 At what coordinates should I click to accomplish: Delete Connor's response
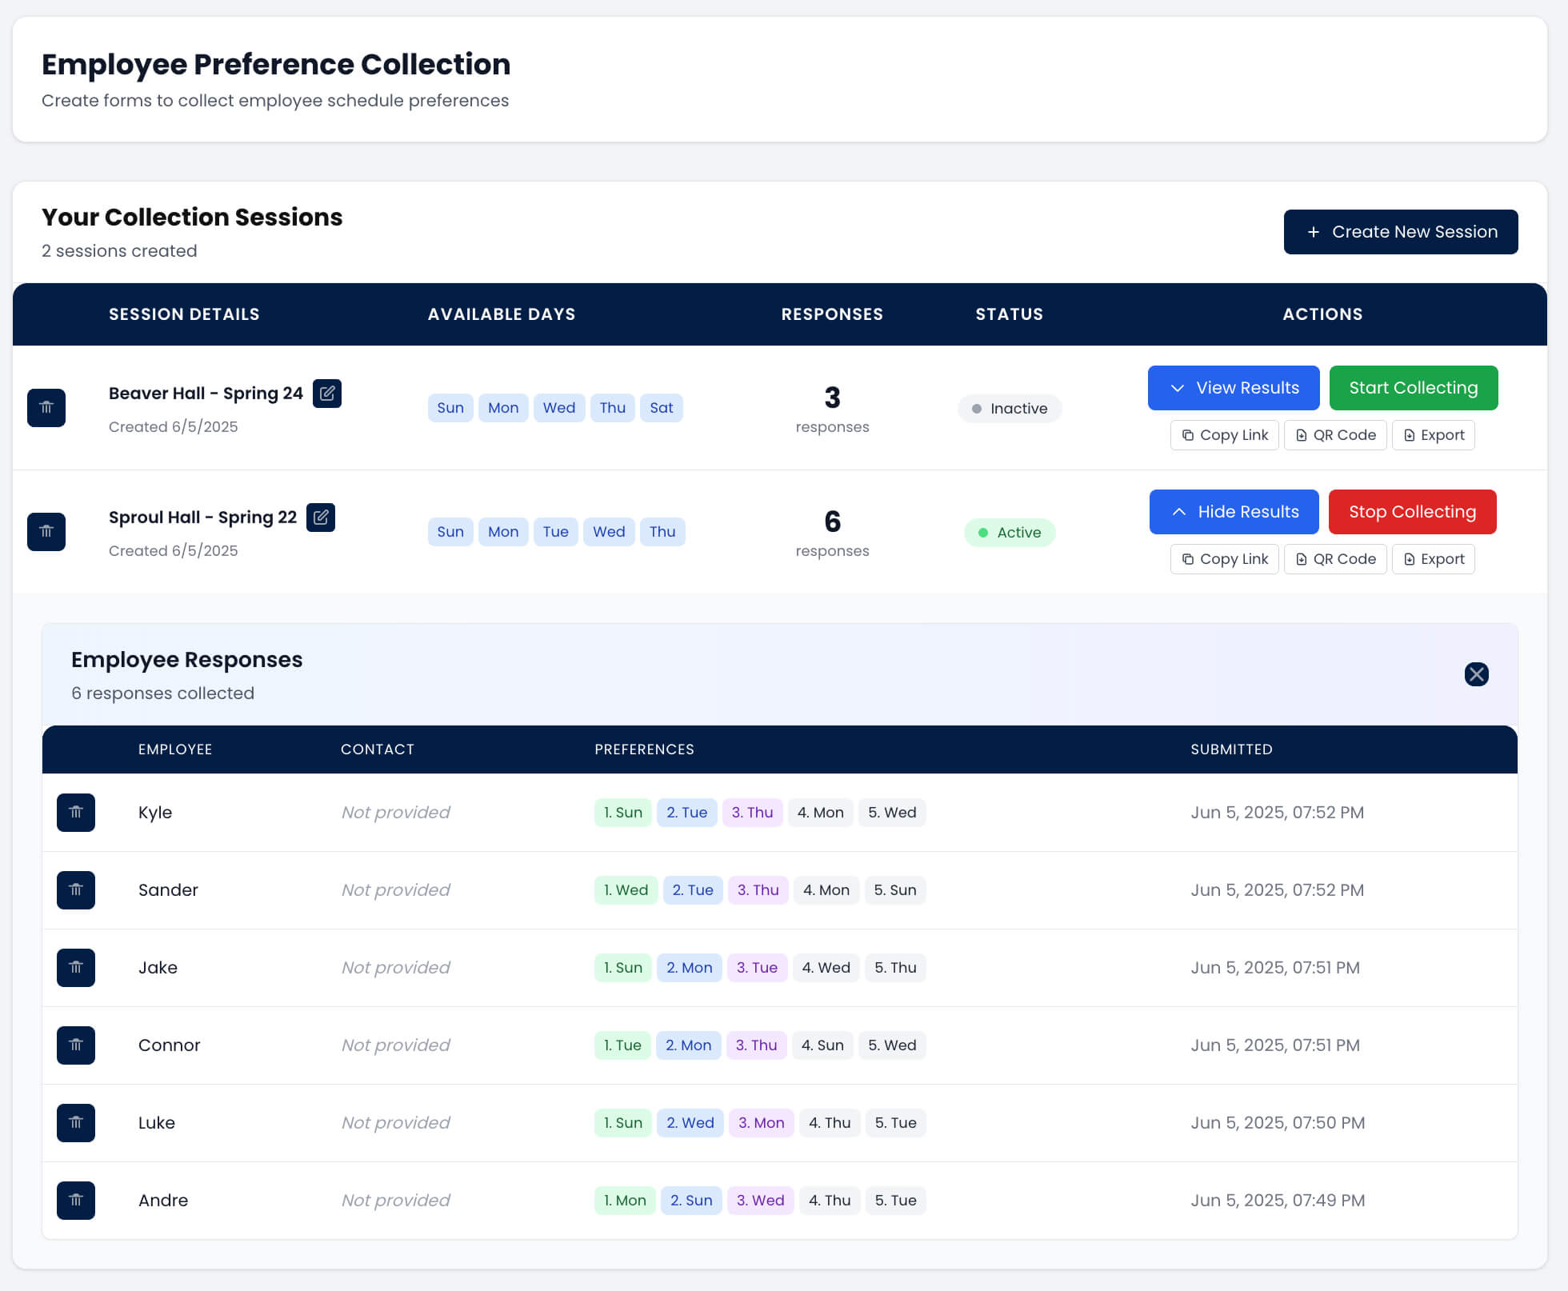point(76,1045)
